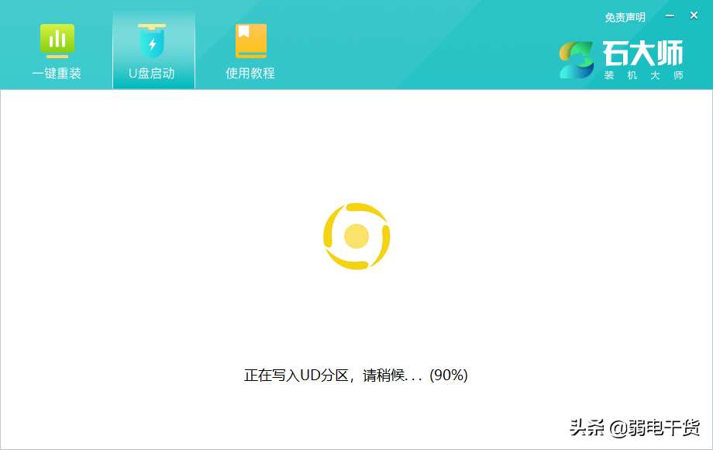Click the 石大师 brand name text
This screenshot has width=713, height=450.
coord(642,54)
